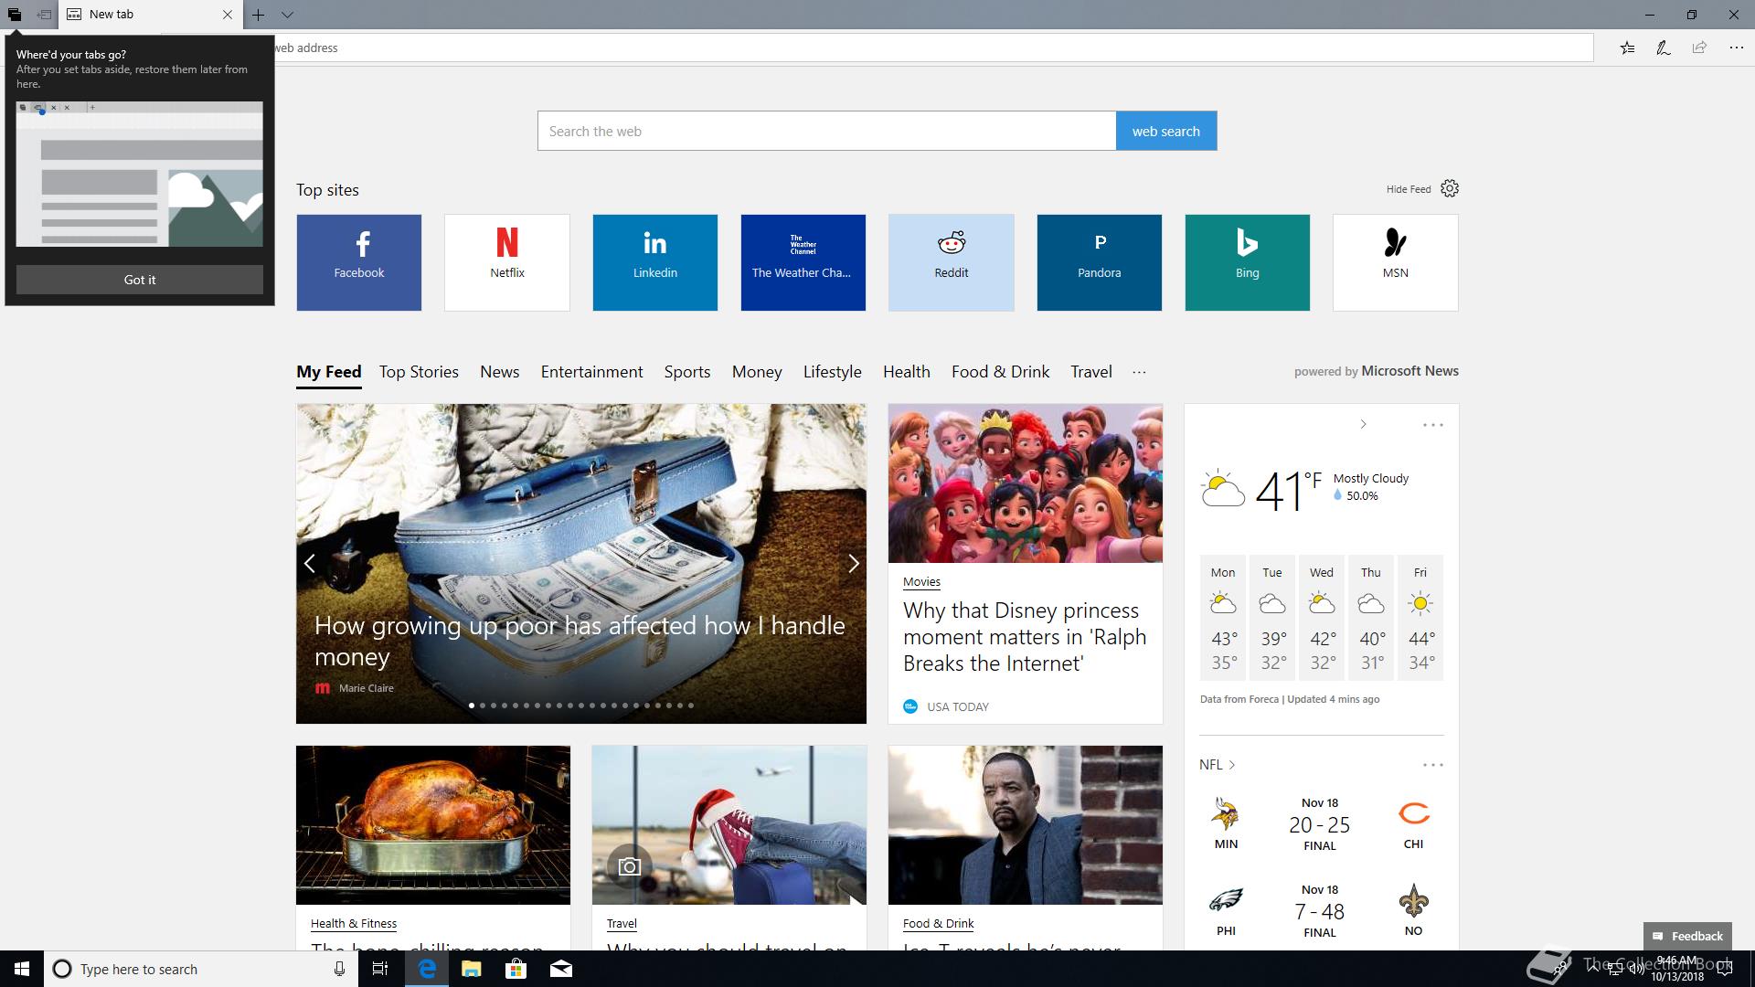Select the first carousel dot indicator
This screenshot has width=1755, height=987.
point(472,706)
